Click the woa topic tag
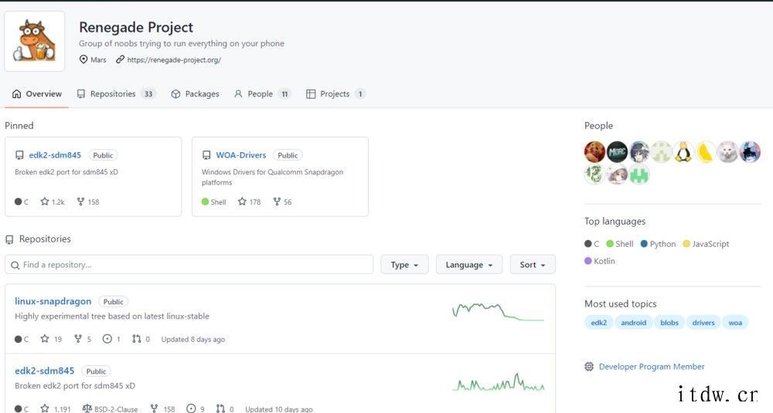Image resolution: width=773 pixels, height=413 pixels. coord(735,323)
